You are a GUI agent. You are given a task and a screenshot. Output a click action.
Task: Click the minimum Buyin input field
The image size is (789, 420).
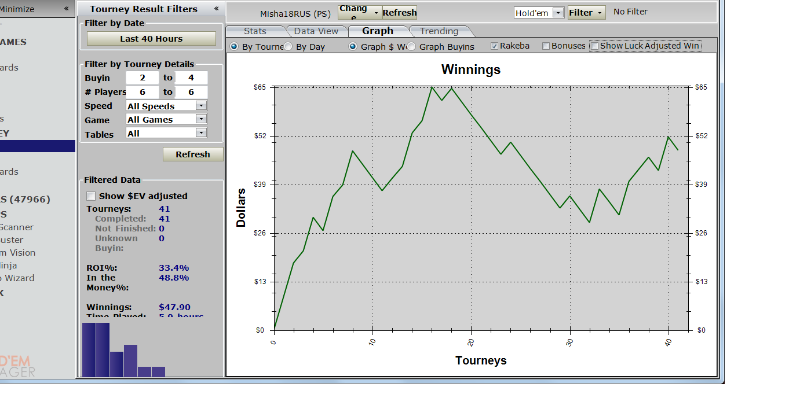(x=142, y=78)
